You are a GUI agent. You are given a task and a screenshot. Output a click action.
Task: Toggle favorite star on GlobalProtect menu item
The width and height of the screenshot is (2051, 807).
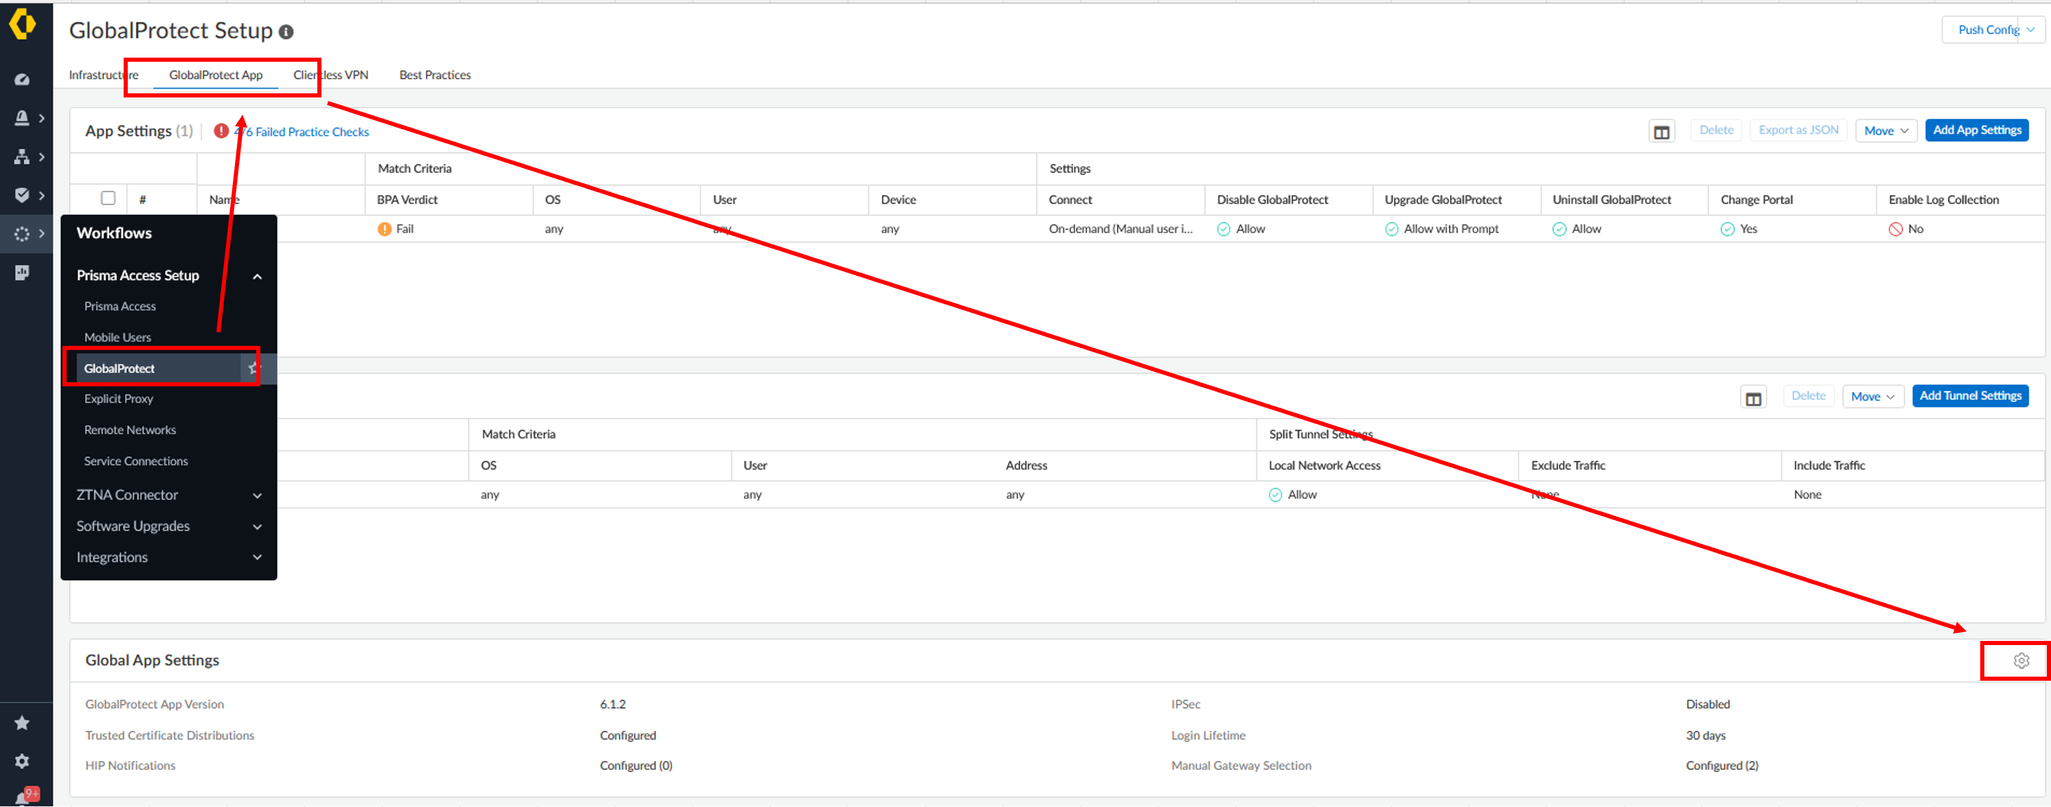tap(252, 368)
